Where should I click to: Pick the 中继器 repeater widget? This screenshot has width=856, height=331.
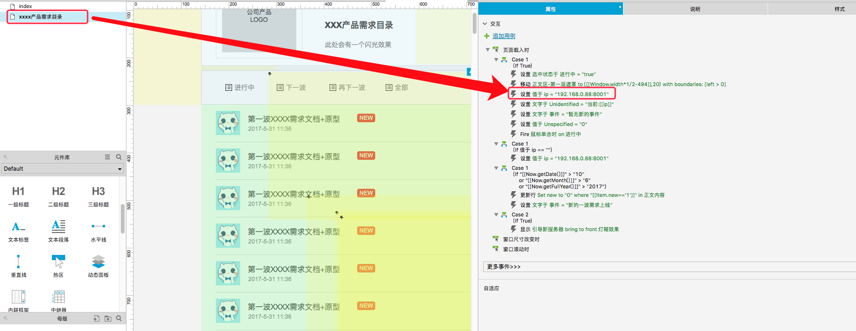coord(58,301)
